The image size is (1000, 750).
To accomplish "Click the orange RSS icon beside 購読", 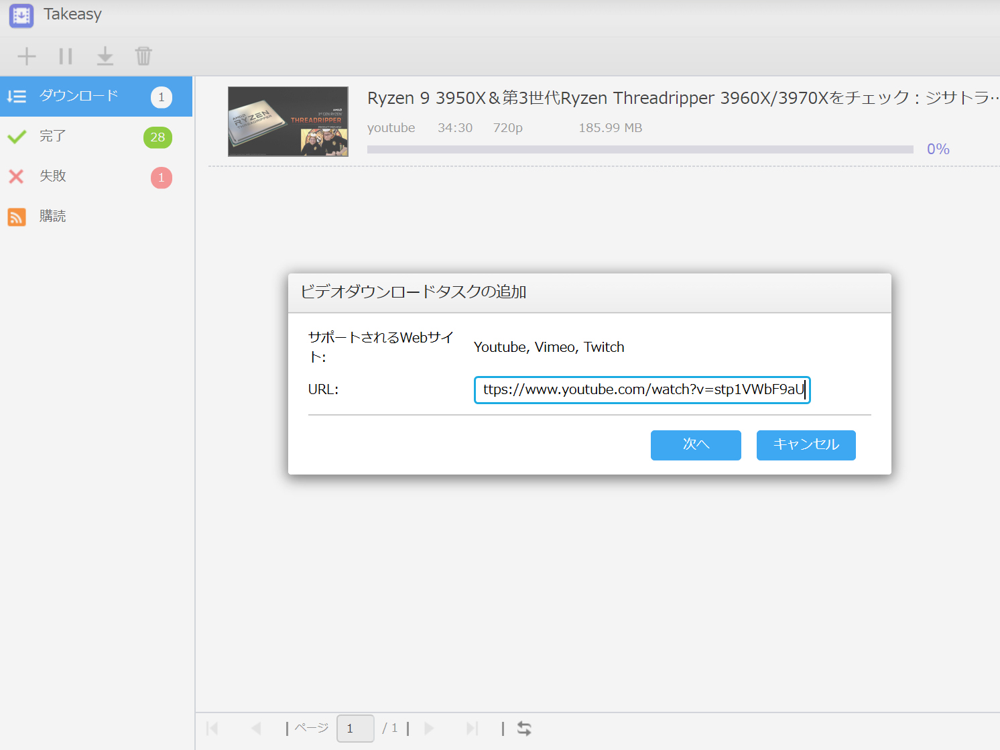I will 17,217.
